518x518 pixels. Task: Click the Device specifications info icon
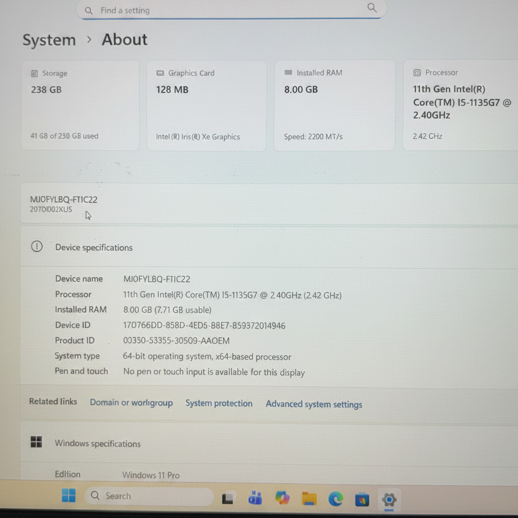click(37, 246)
